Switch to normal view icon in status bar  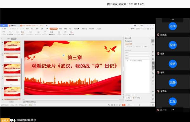coord(112,105)
